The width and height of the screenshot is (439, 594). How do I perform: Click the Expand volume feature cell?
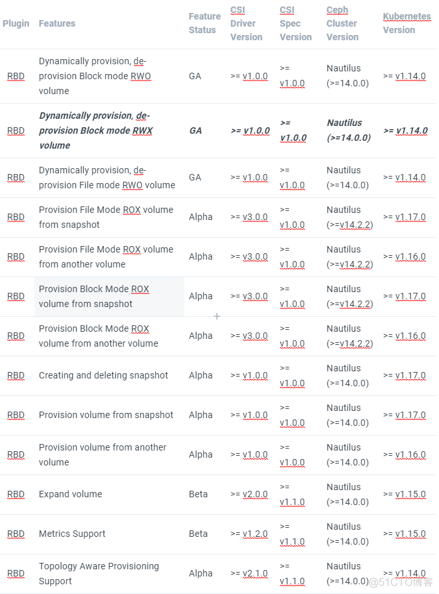click(x=70, y=494)
